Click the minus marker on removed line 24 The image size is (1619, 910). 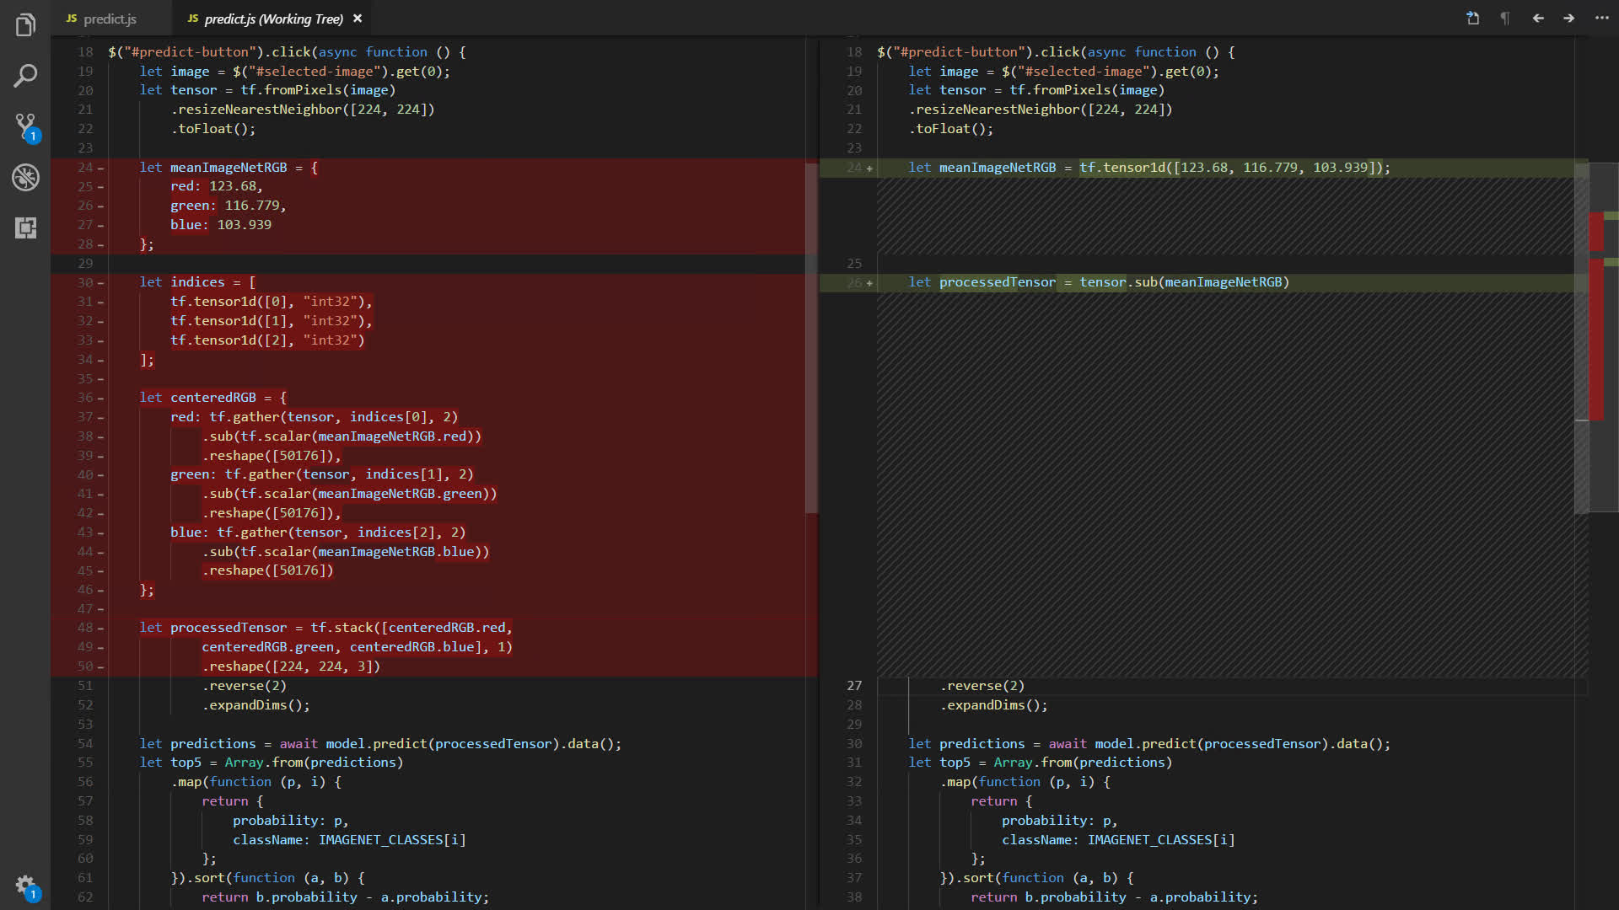pyautogui.click(x=100, y=168)
